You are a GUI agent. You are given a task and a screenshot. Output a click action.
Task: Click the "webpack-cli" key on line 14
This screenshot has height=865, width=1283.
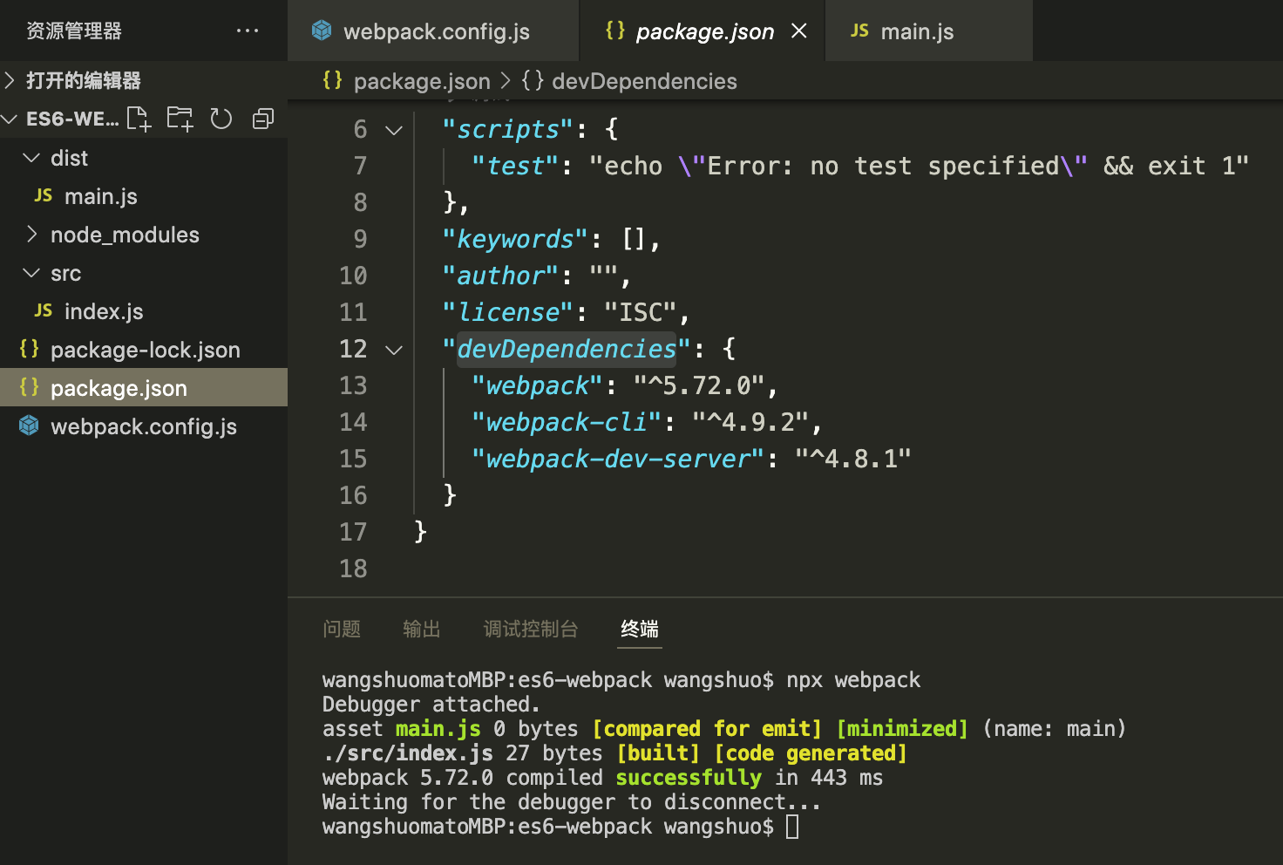pos(567,422)
